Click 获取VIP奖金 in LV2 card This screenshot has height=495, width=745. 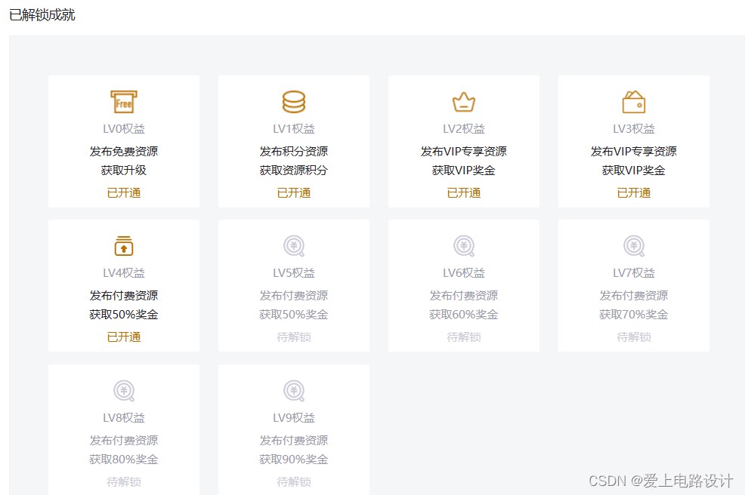pos(464,171)
